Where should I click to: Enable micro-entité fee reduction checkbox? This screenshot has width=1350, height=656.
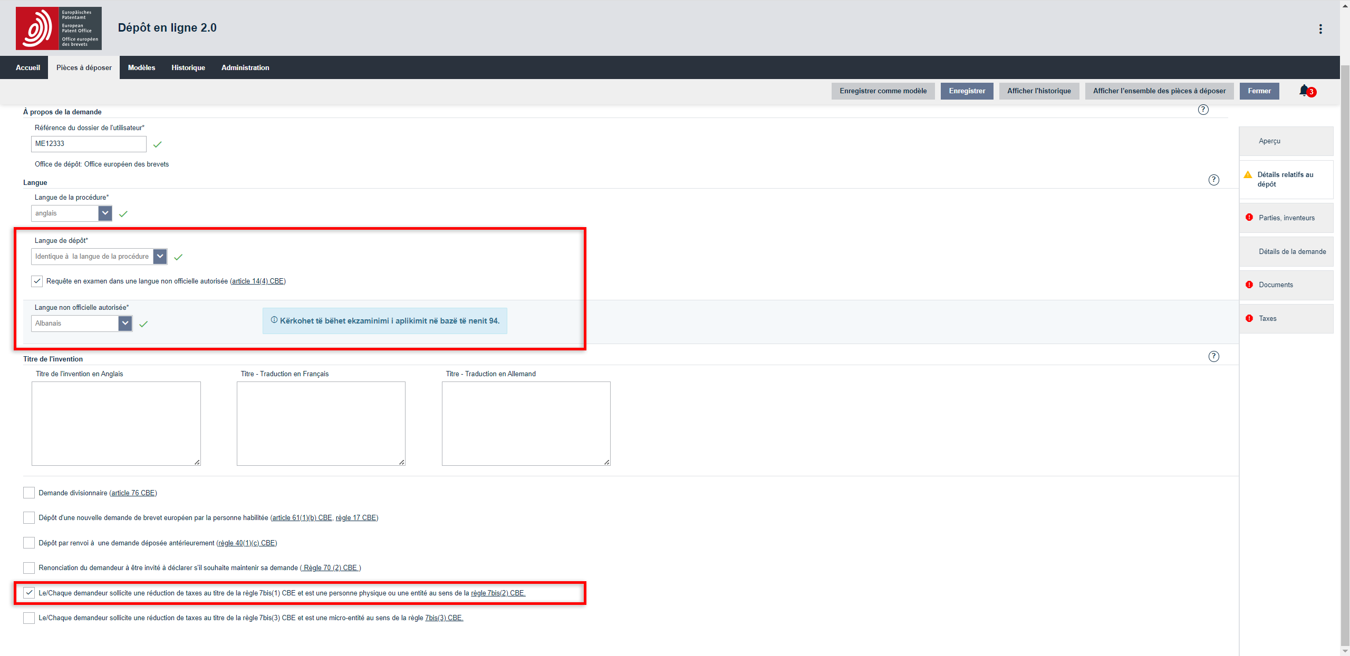coord(29,618)
